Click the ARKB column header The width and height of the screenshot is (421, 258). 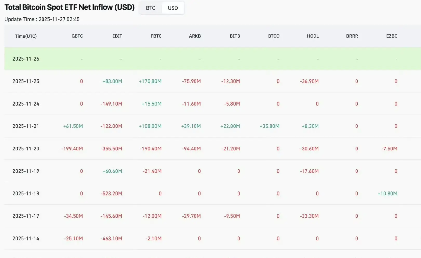[x=195, y=36]
